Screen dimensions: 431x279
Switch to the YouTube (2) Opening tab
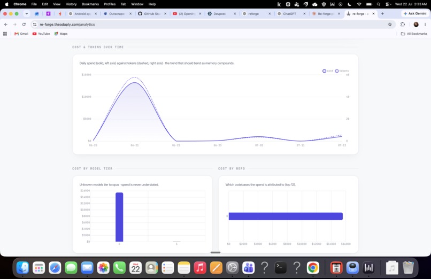click(187, 13)
